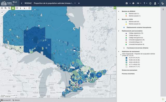Click the help question mark icon
166x102 pixels.
pos(144,3)
